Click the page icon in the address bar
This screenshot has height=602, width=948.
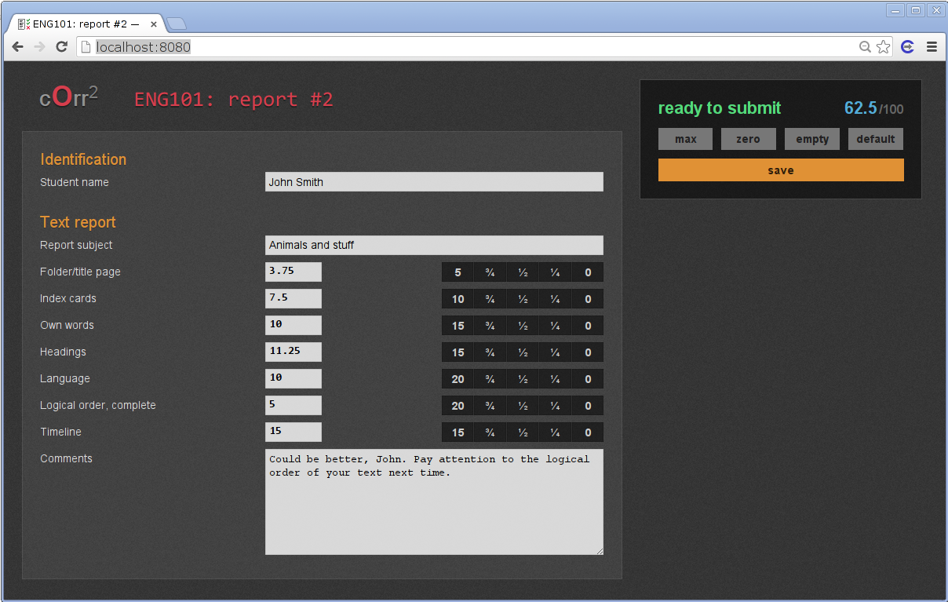click(84, 46)
